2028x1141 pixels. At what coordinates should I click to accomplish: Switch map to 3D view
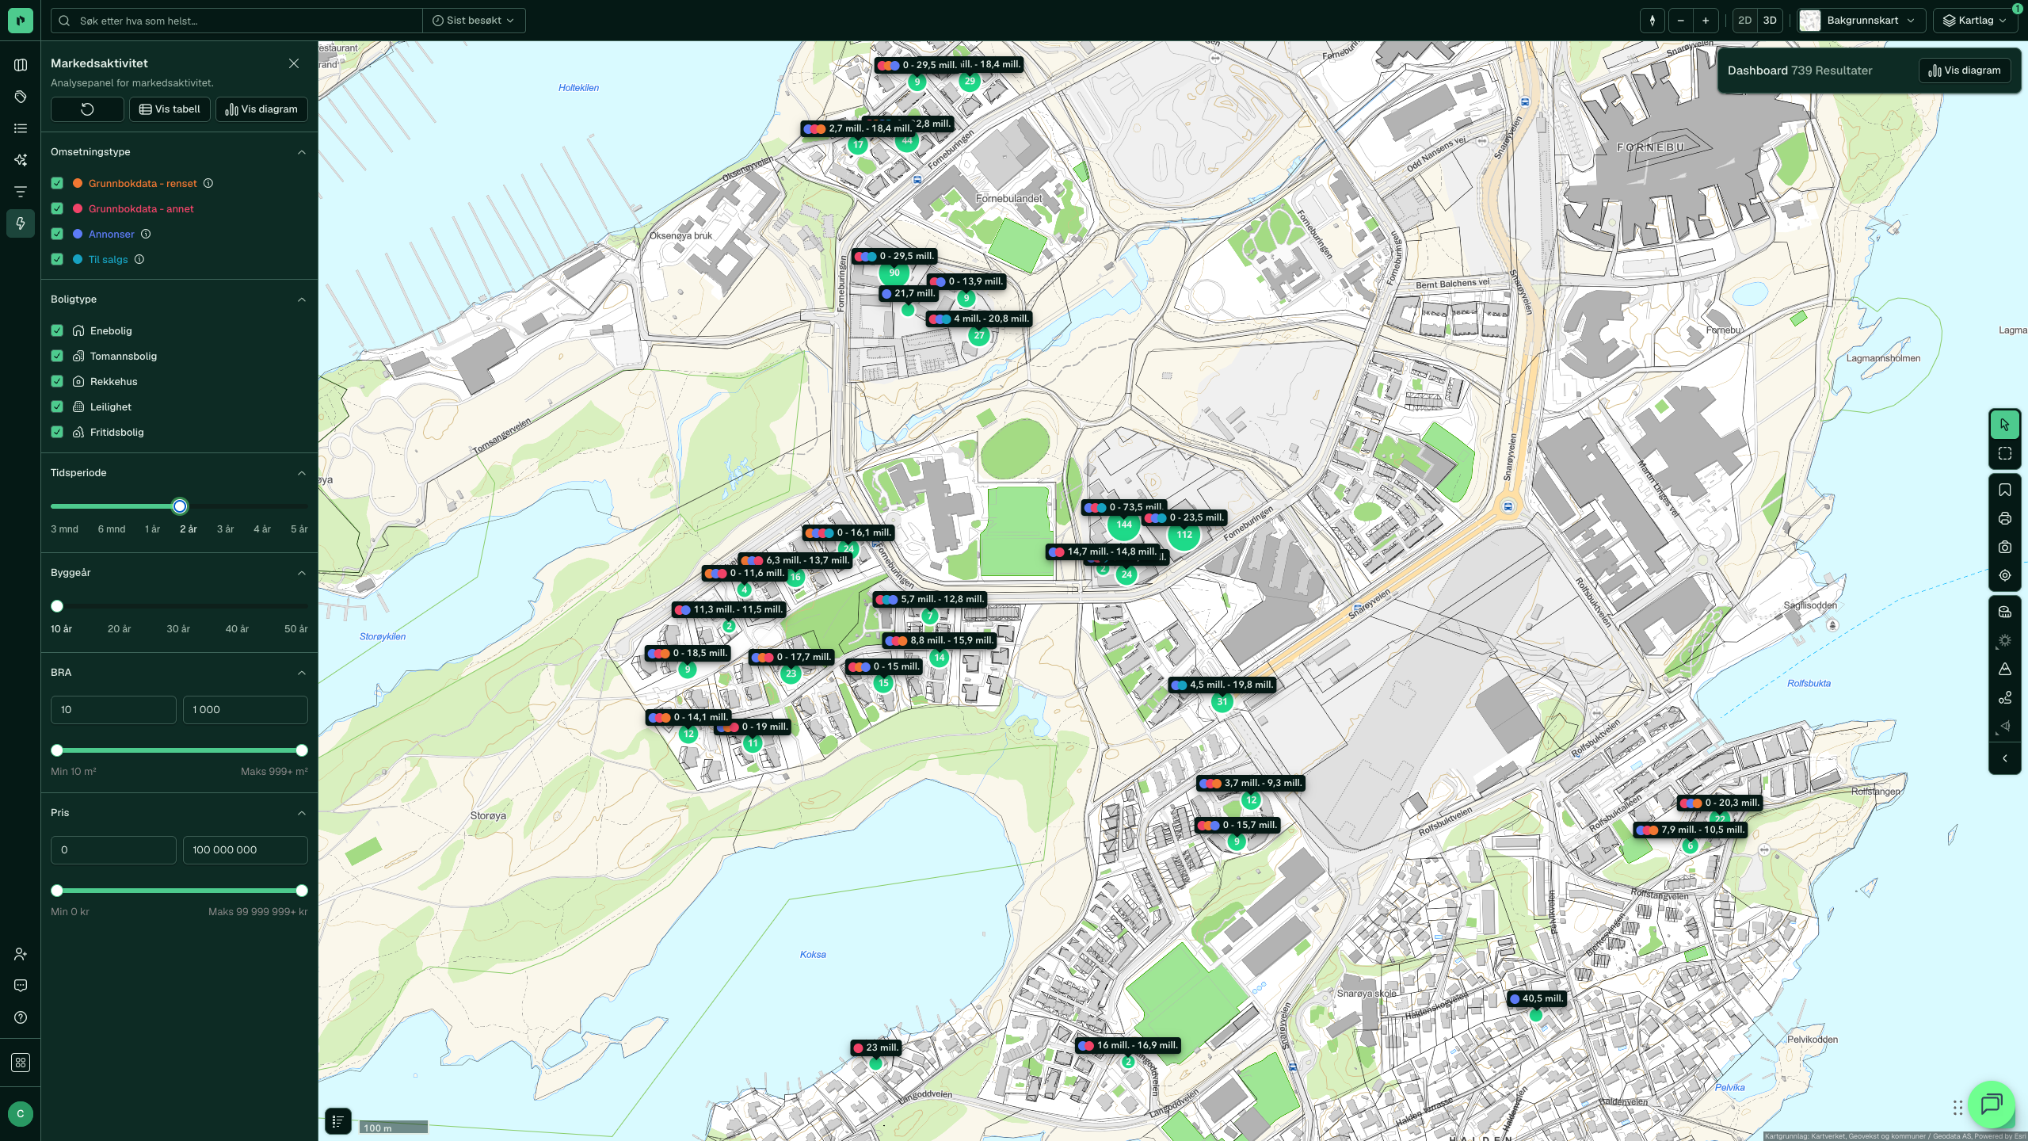pos(1770,21)
